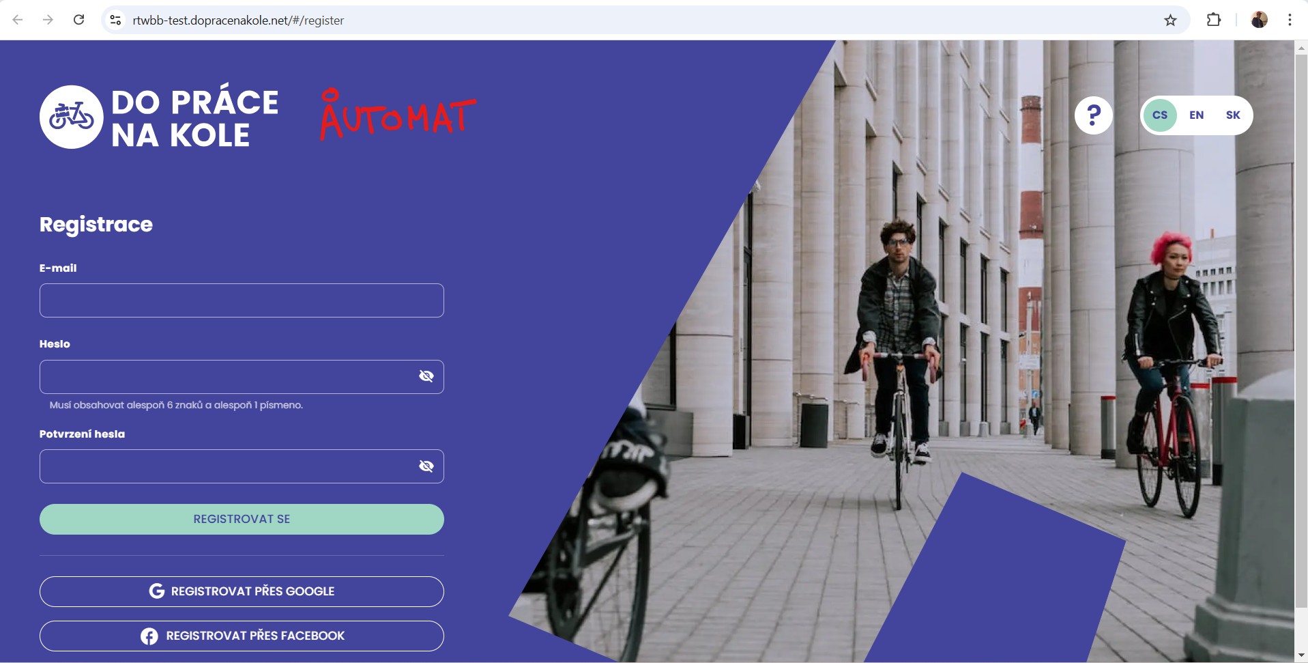Viewport: 1308px width, 663px height.
Task: Open the user profile avatar
Action: tap(1259, 20)
